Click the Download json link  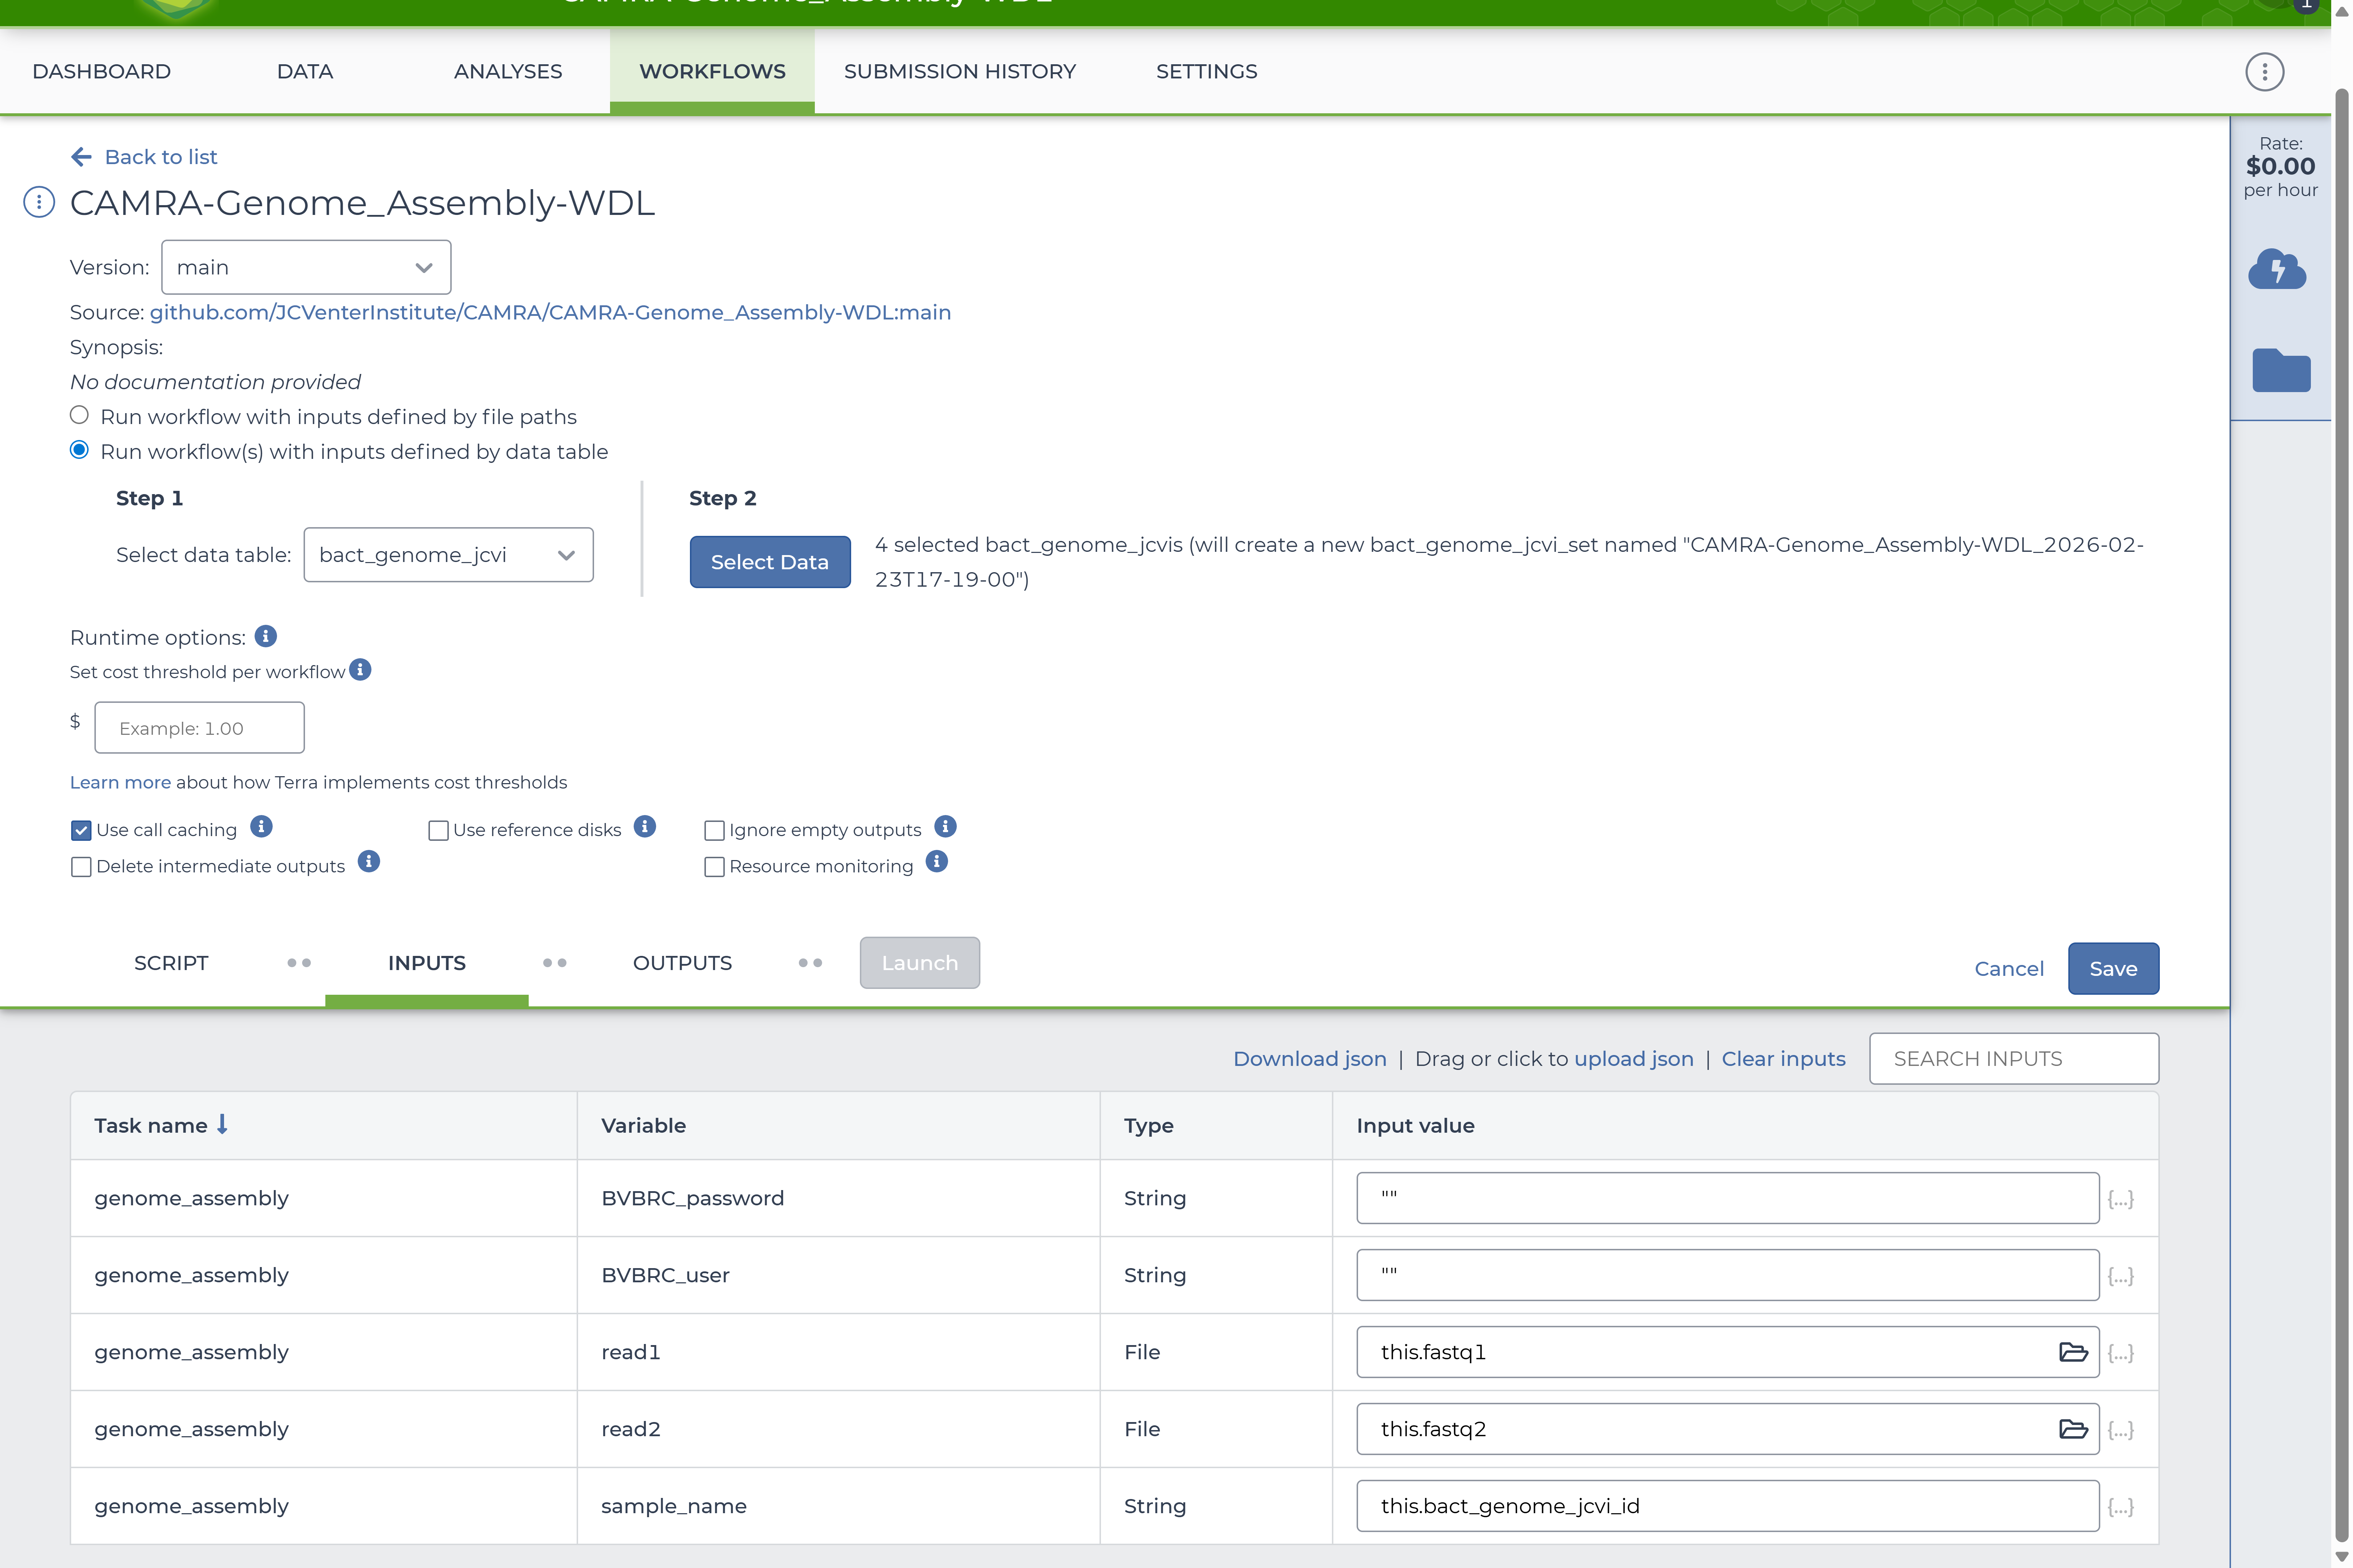pyautogui.click(x=1309, y=1059)
